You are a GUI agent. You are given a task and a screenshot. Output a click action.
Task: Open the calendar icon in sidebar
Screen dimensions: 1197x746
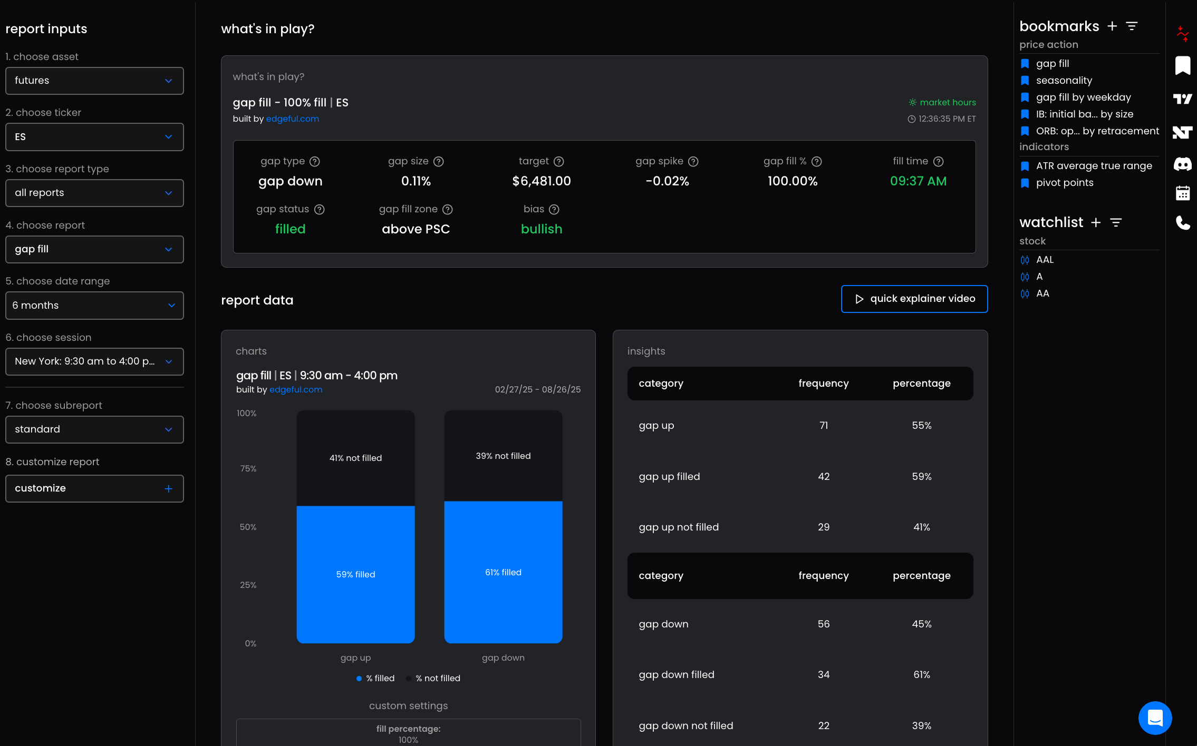tap(1182, 193)
